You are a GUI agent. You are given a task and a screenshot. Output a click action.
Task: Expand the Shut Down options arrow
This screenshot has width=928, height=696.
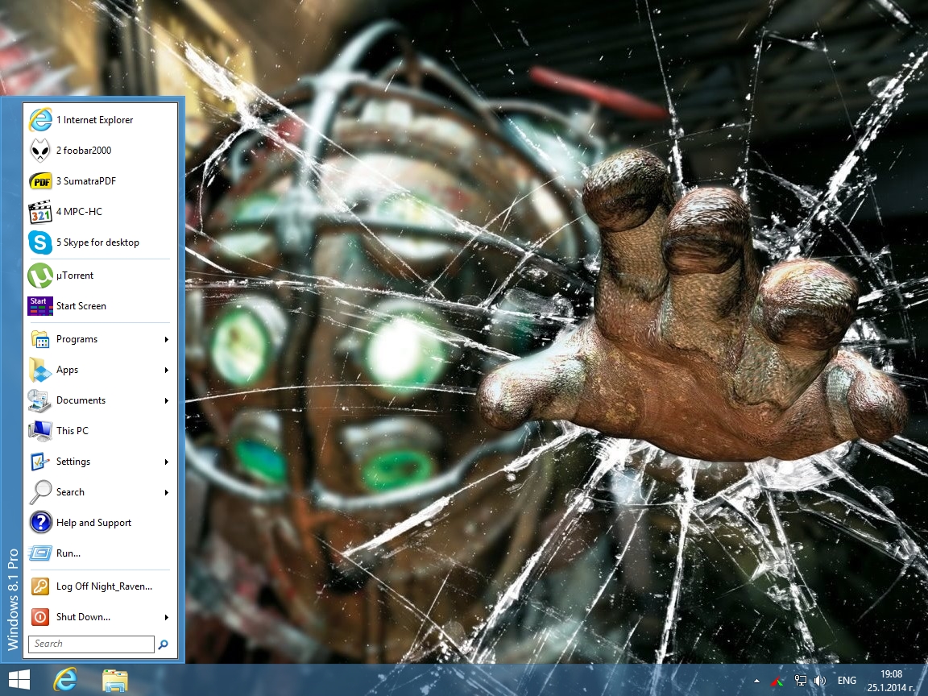pos(166,617)
